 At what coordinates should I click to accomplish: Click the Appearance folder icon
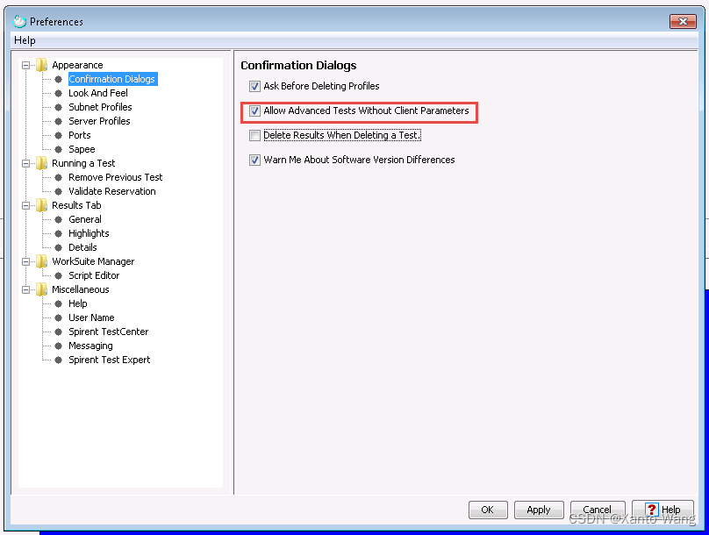pos(41,65)
